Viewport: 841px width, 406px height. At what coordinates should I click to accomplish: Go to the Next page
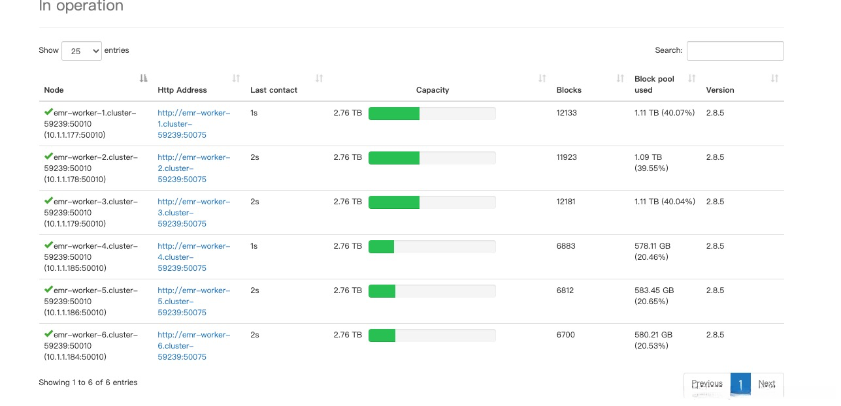pos(767,384)
